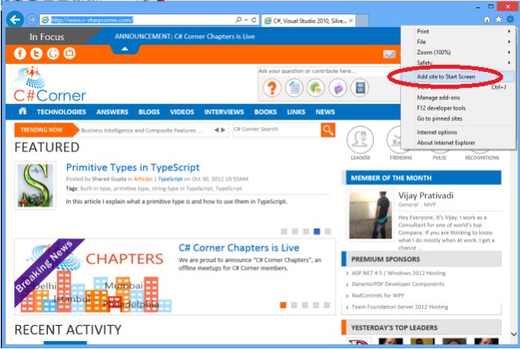Open F12 developer tools entry
Screen dimensions: 520x349
(458, 108)
